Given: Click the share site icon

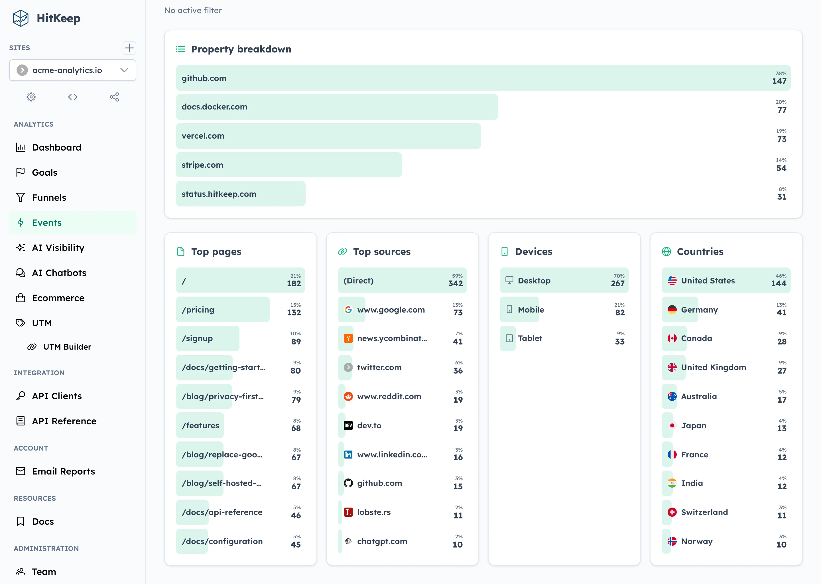Looking at the screenshot, I should point(114,97).
